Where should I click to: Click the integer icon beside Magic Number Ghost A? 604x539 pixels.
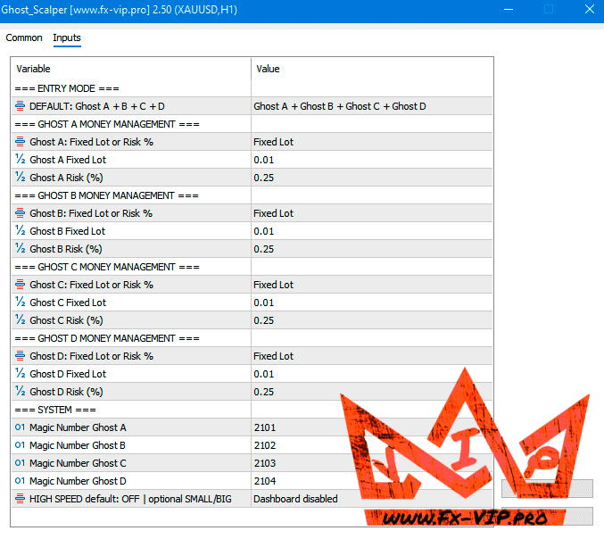click(x=20, y=427)
